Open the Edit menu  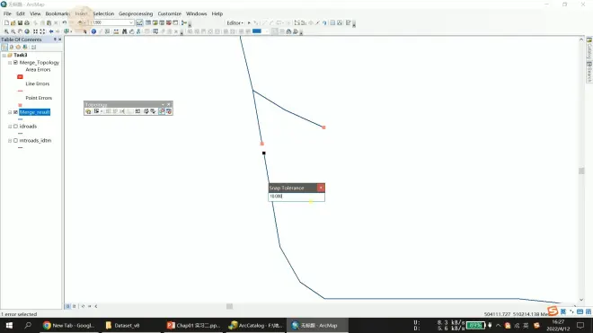[21, 13]
